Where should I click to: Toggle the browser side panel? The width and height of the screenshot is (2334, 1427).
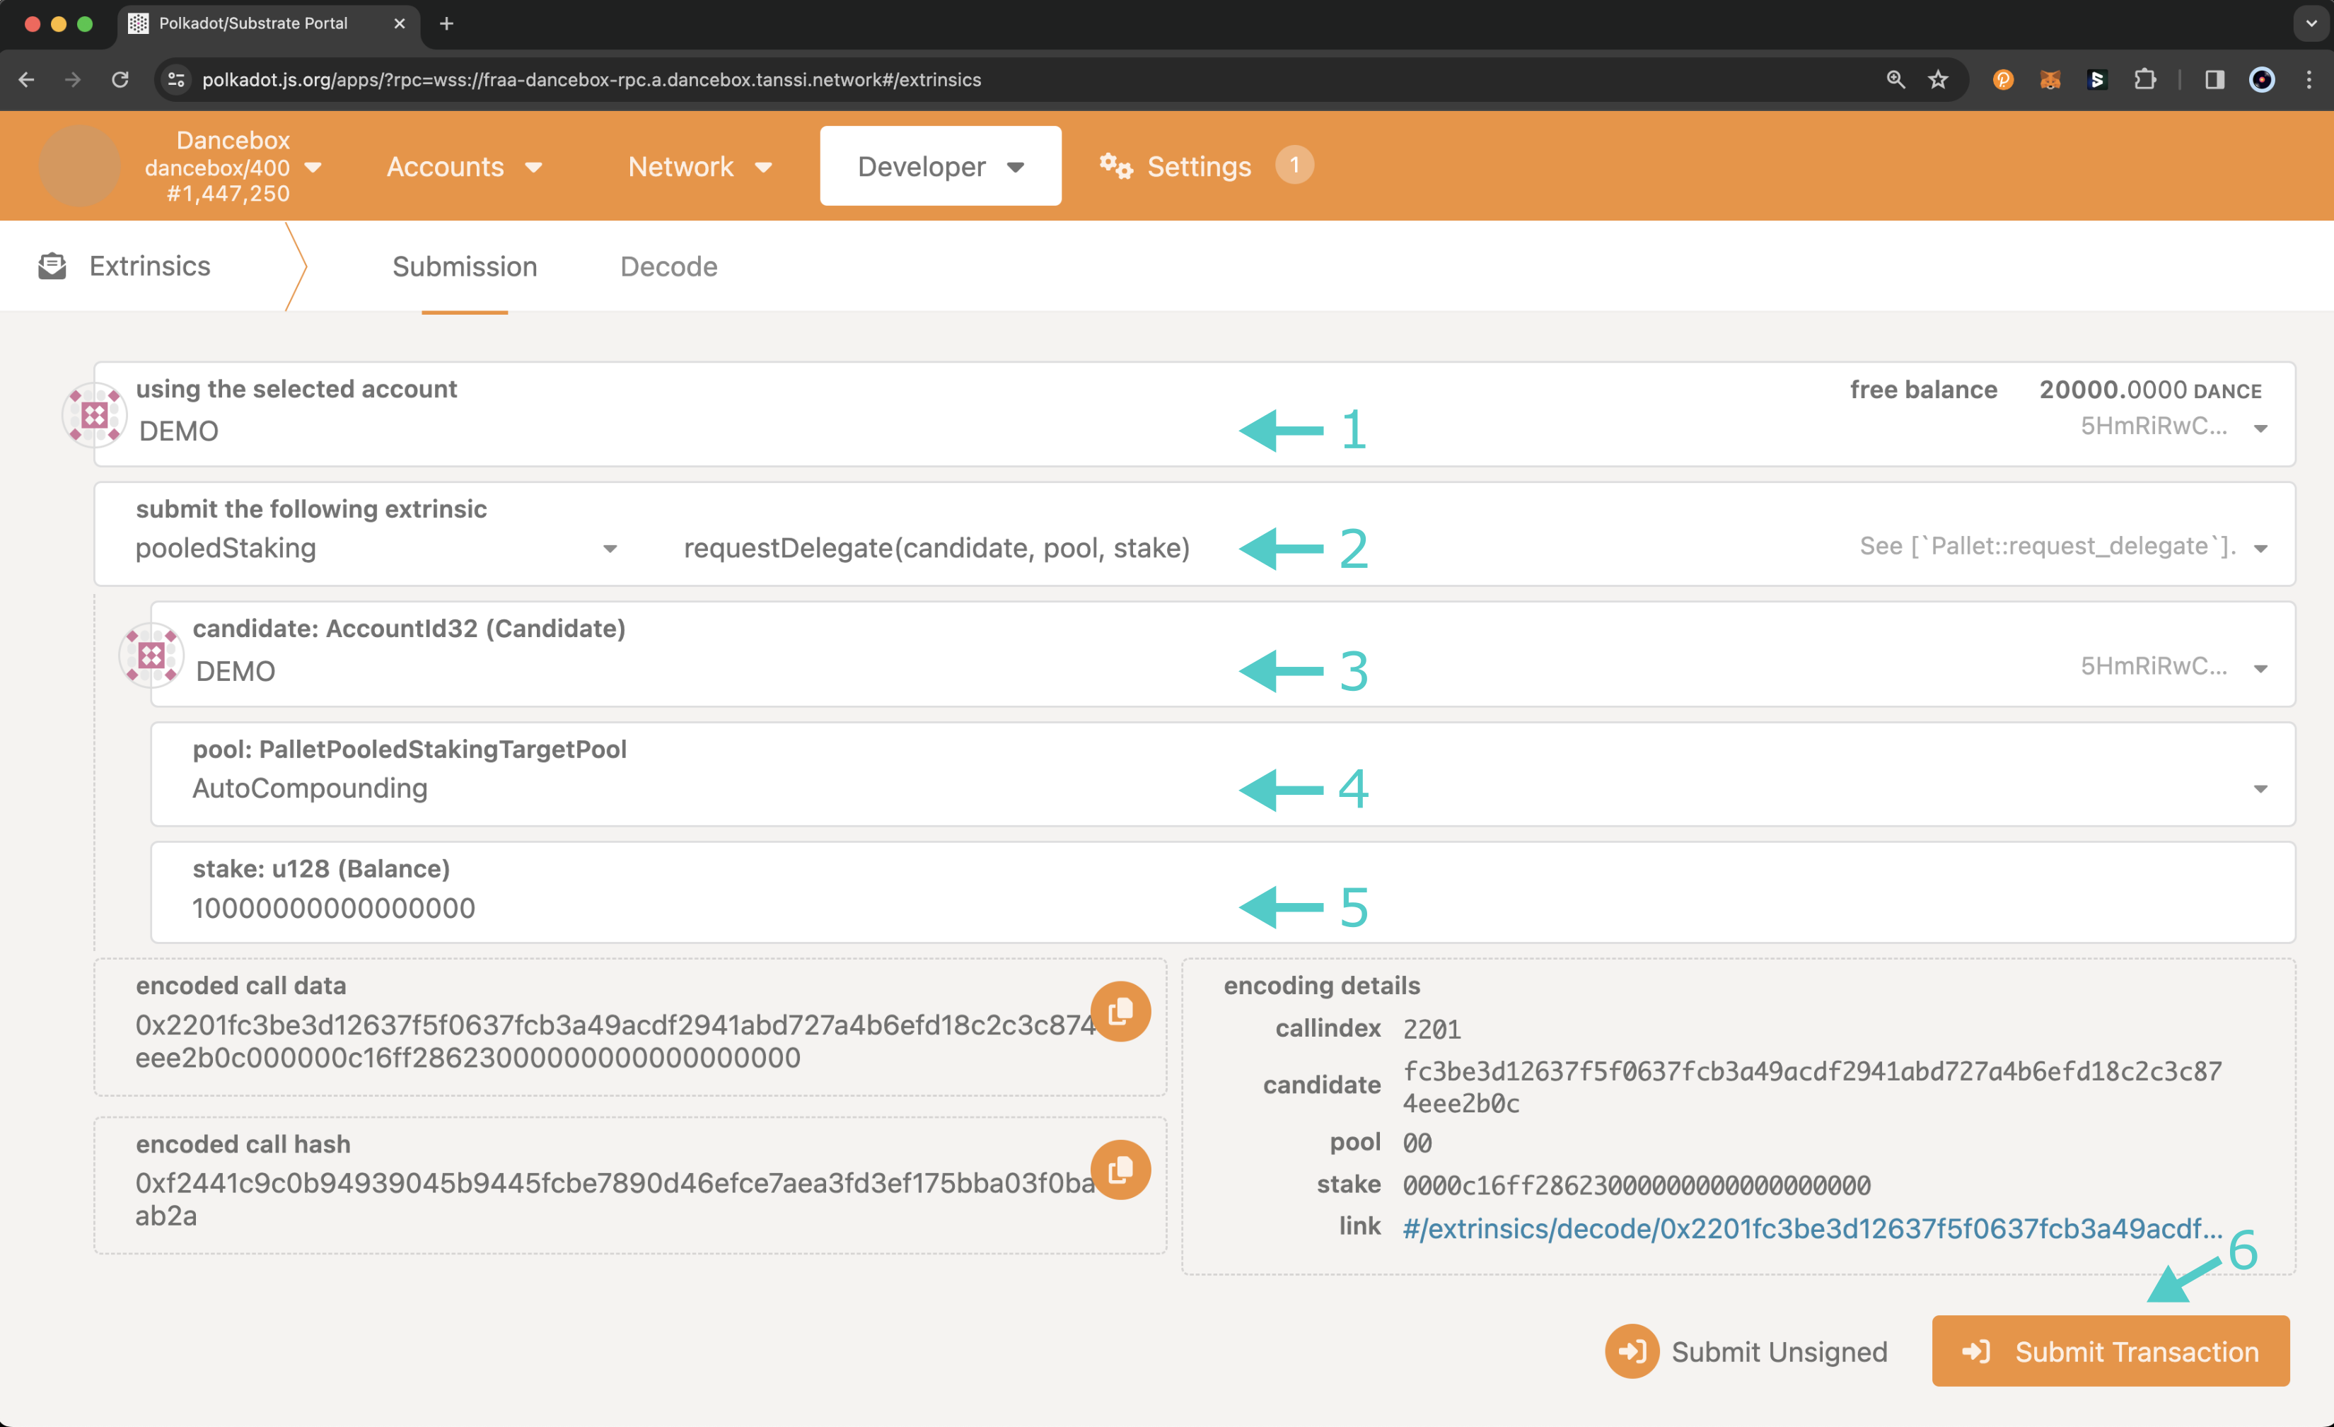pyautogui.click(x=2214, y=79)
